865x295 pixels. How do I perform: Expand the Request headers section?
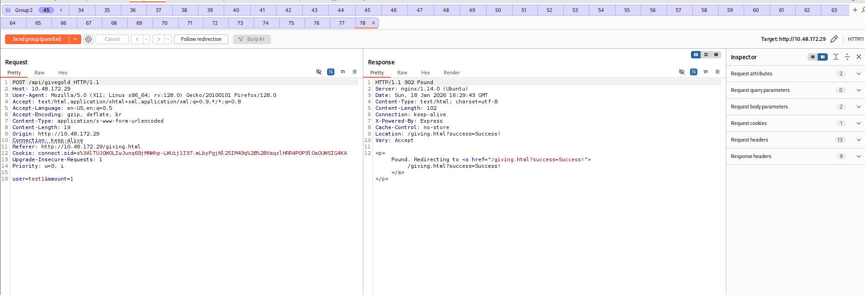coord(858,140)
